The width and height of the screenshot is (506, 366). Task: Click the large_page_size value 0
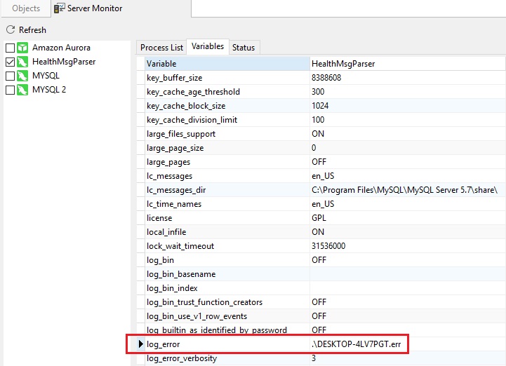click(314, 148)
